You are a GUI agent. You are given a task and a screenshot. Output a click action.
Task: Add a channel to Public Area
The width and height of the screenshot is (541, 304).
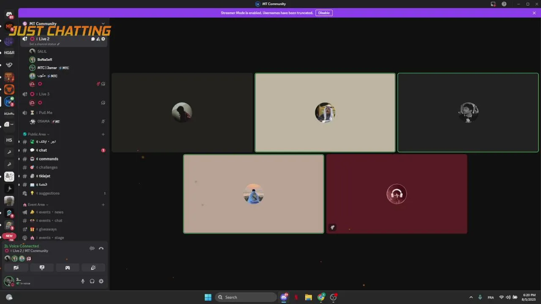[103, 134]
